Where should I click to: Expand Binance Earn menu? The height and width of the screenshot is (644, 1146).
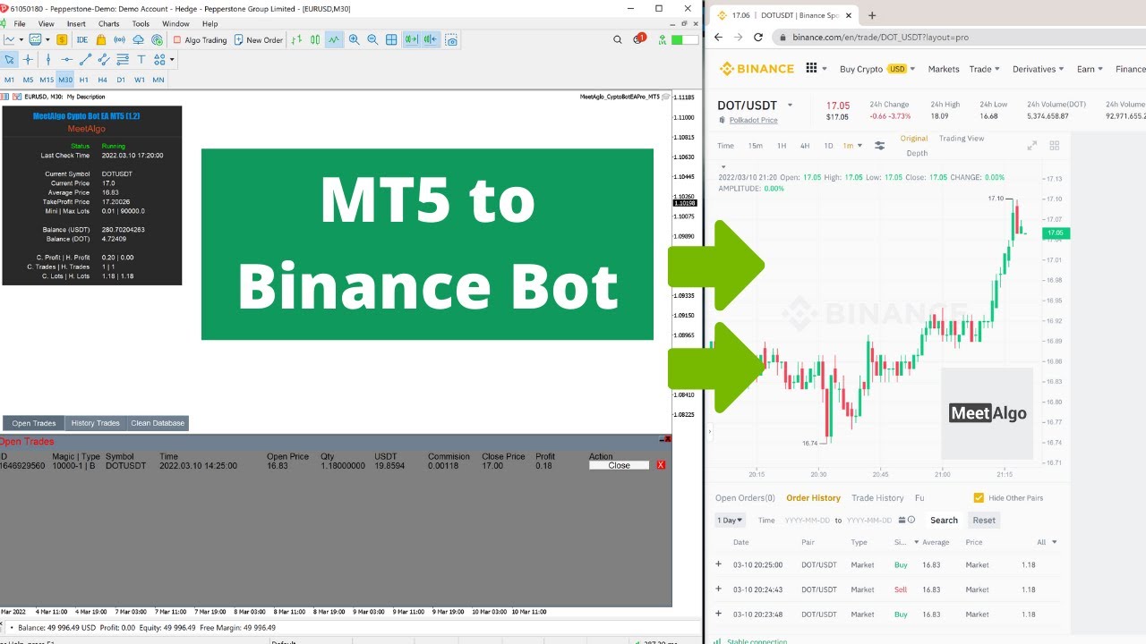coord(1089,69)
